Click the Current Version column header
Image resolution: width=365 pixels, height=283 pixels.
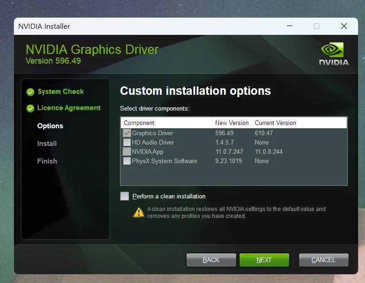click(x=299, y=123)
